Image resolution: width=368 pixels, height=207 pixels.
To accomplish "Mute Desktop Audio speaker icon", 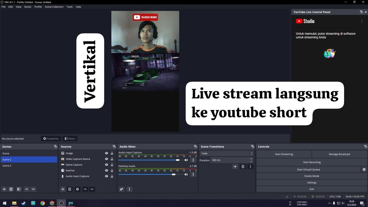I will pos(186,174).
